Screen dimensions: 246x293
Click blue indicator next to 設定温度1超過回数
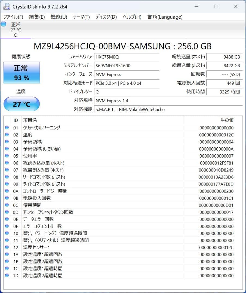point(7,254)
